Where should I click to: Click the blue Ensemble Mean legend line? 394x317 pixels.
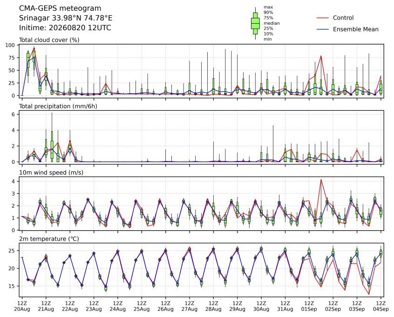point(323,29)
